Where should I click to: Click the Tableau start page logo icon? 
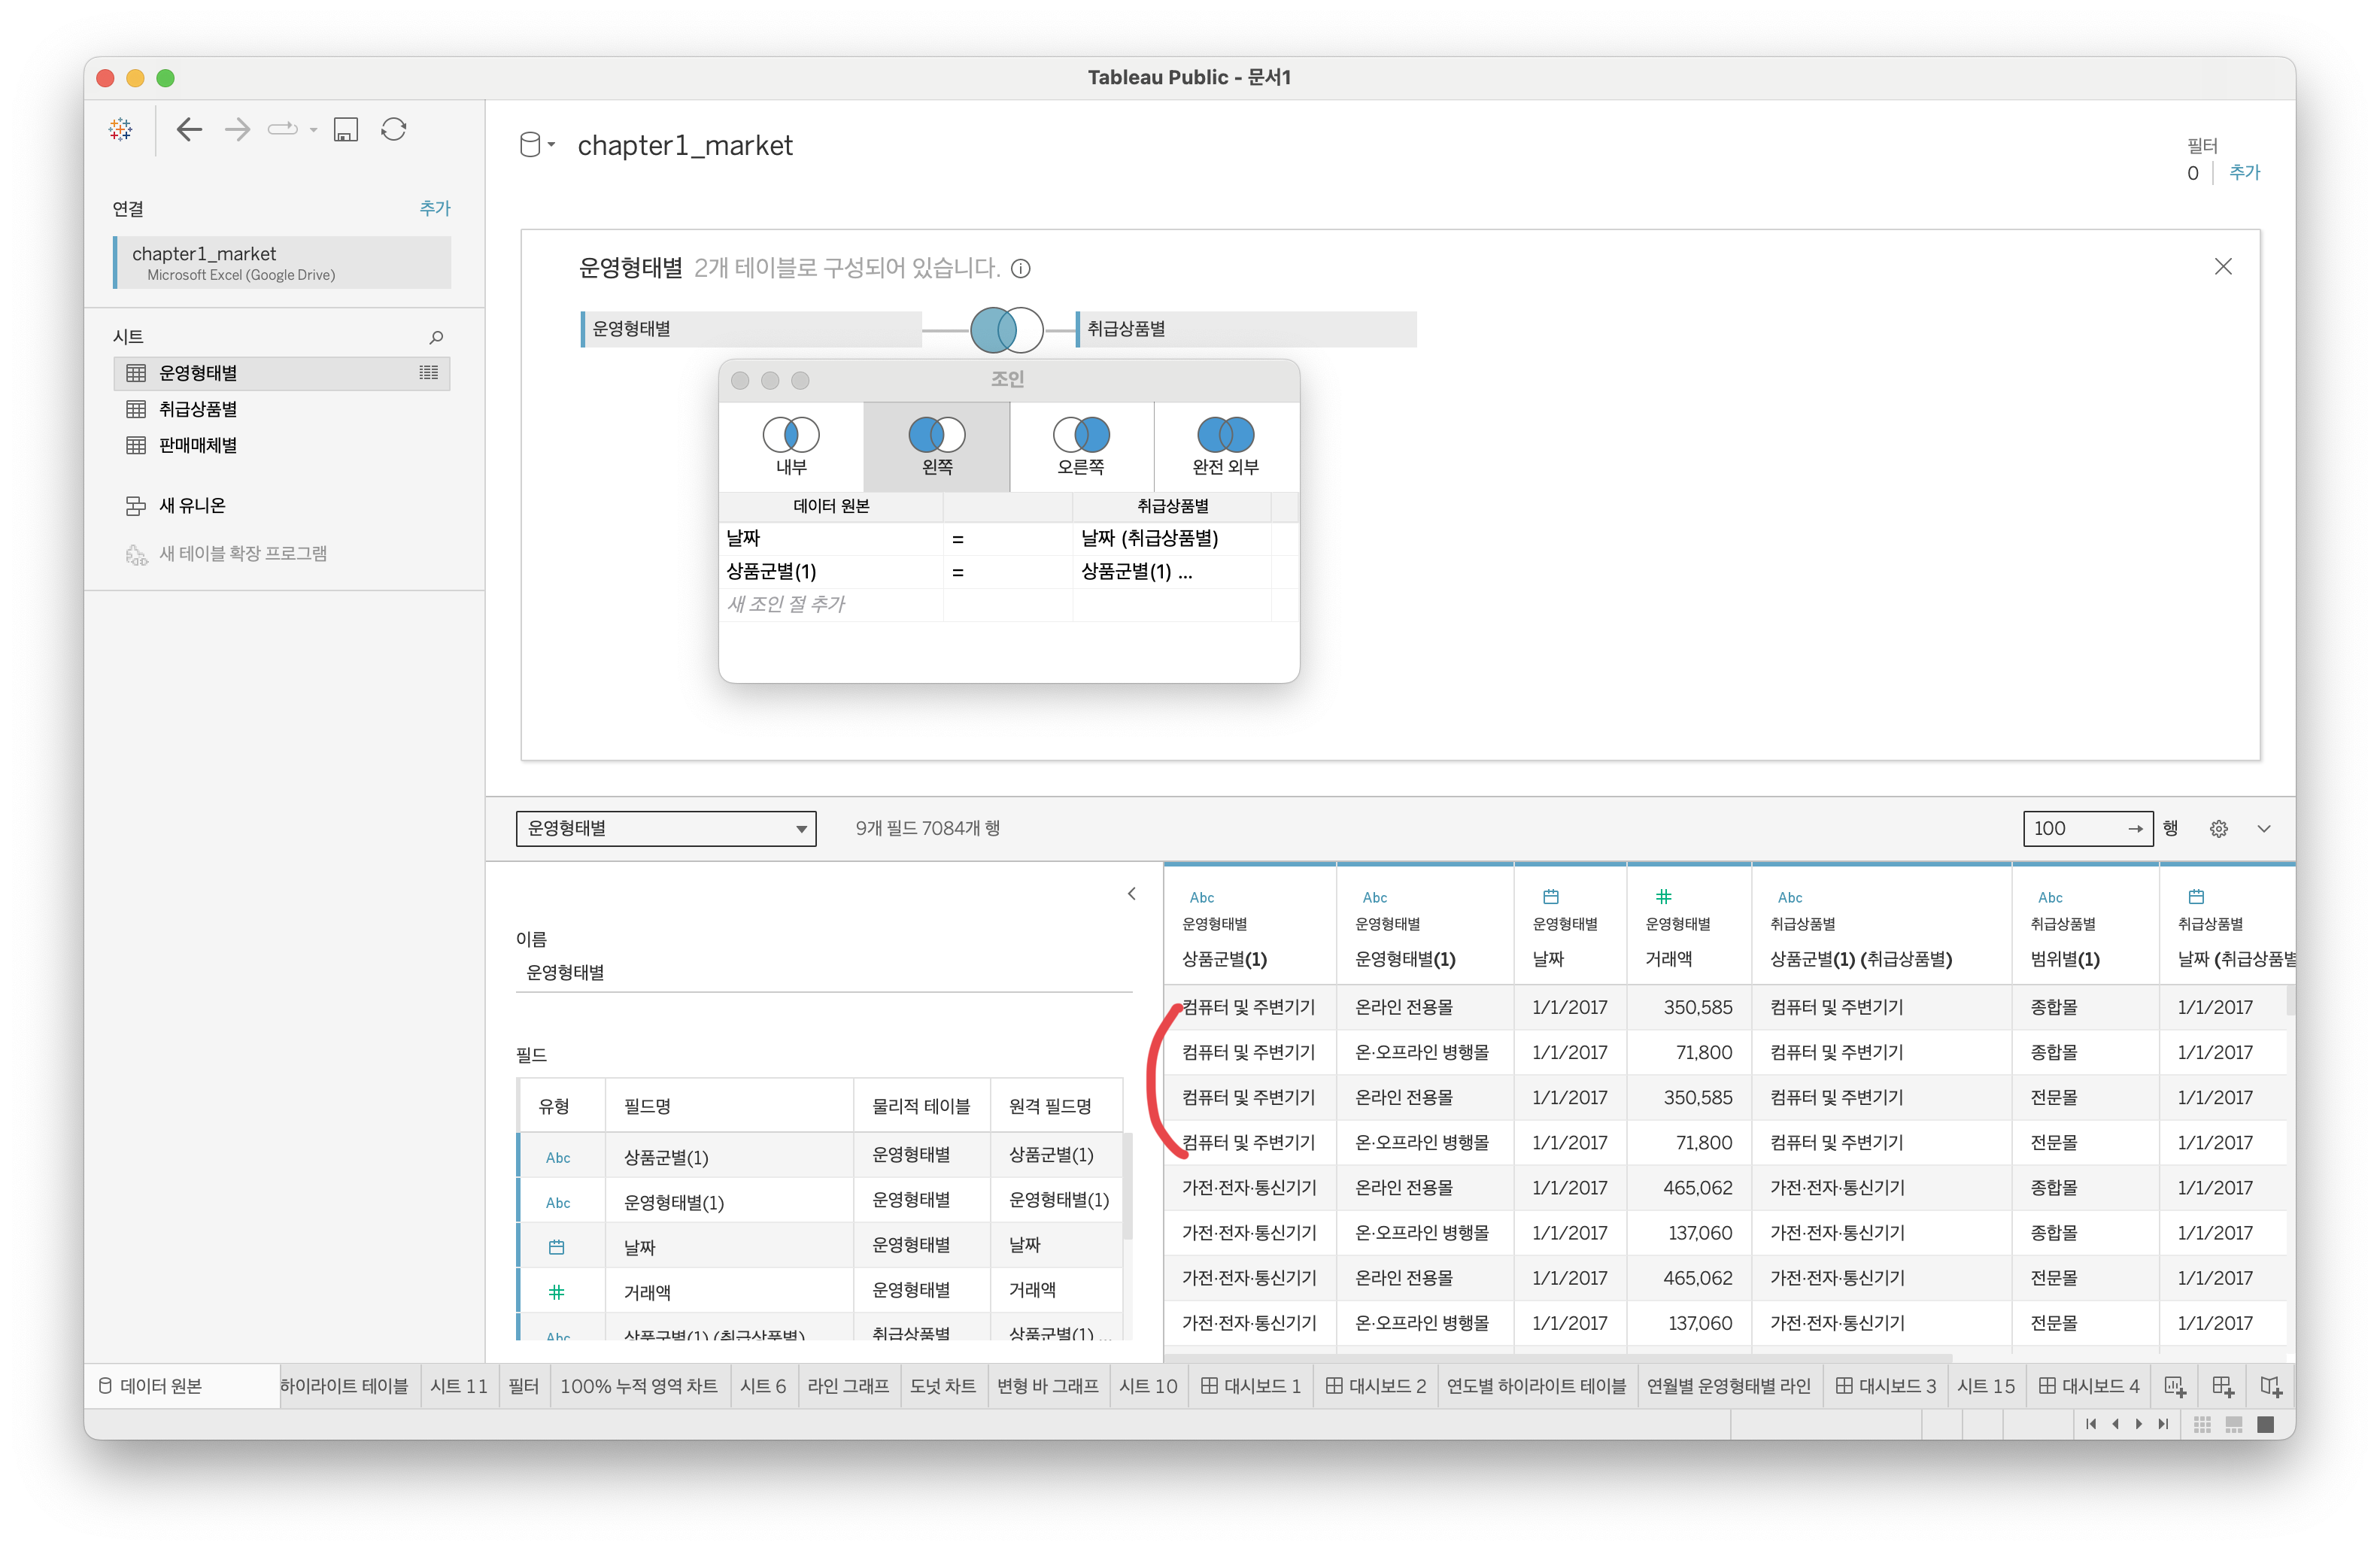tap(121, 129)
